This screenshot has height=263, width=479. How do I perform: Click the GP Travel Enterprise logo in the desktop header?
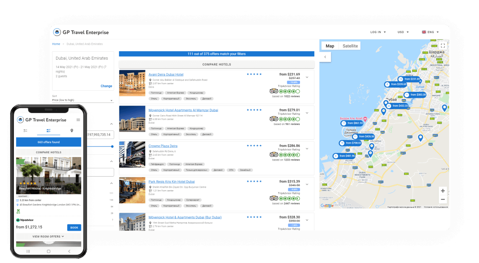[81, 32]
